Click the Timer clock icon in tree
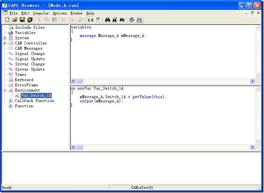Screen dimensions: 264x193 point(11,75)
